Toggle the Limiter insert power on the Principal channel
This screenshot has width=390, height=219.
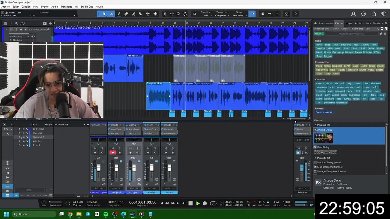[295, 129]
